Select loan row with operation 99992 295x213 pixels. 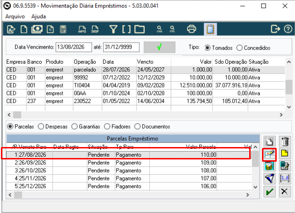[145, 77]
